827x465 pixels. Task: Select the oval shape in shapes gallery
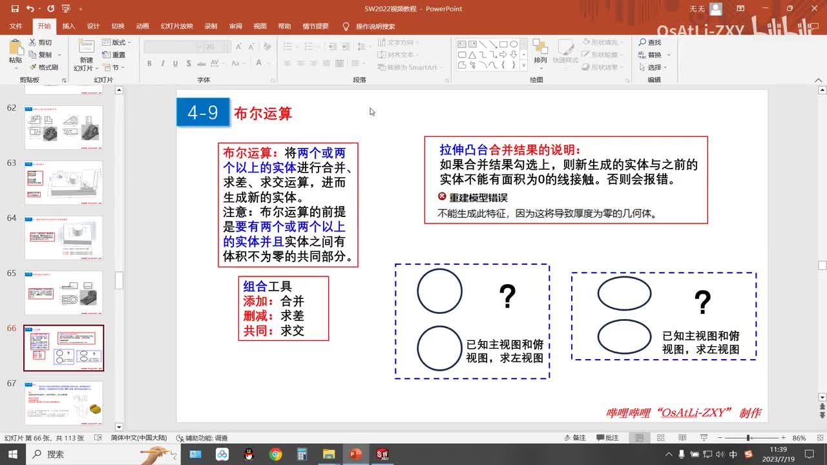pos(514,45)
